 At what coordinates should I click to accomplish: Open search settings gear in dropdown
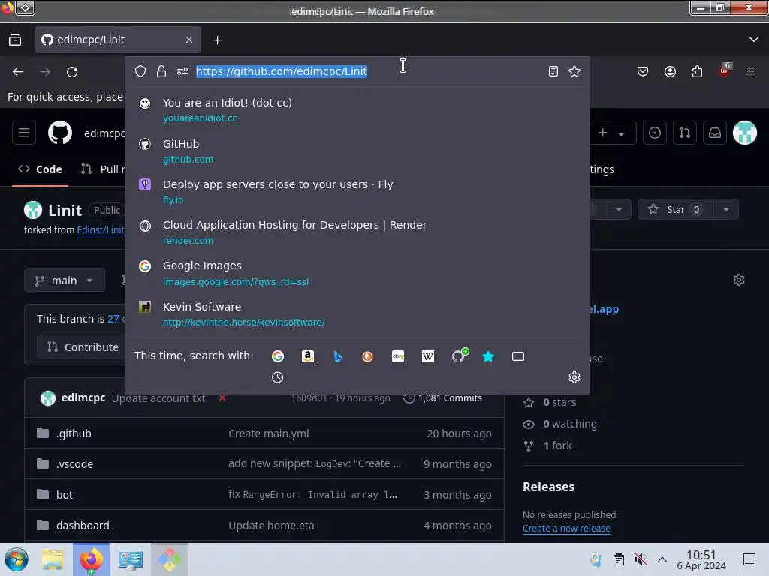(x=574, y=377)
